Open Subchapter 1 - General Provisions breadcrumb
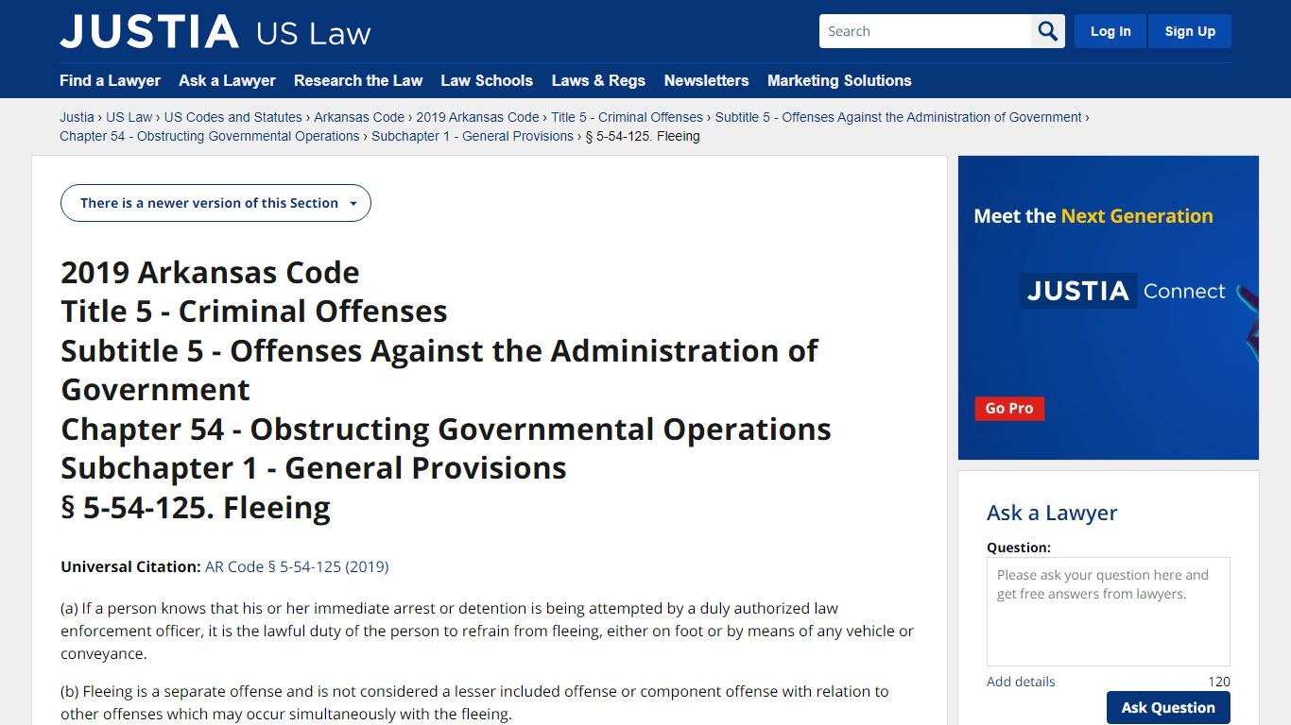The image size is (1291, 725). click(x=473, y=136)
